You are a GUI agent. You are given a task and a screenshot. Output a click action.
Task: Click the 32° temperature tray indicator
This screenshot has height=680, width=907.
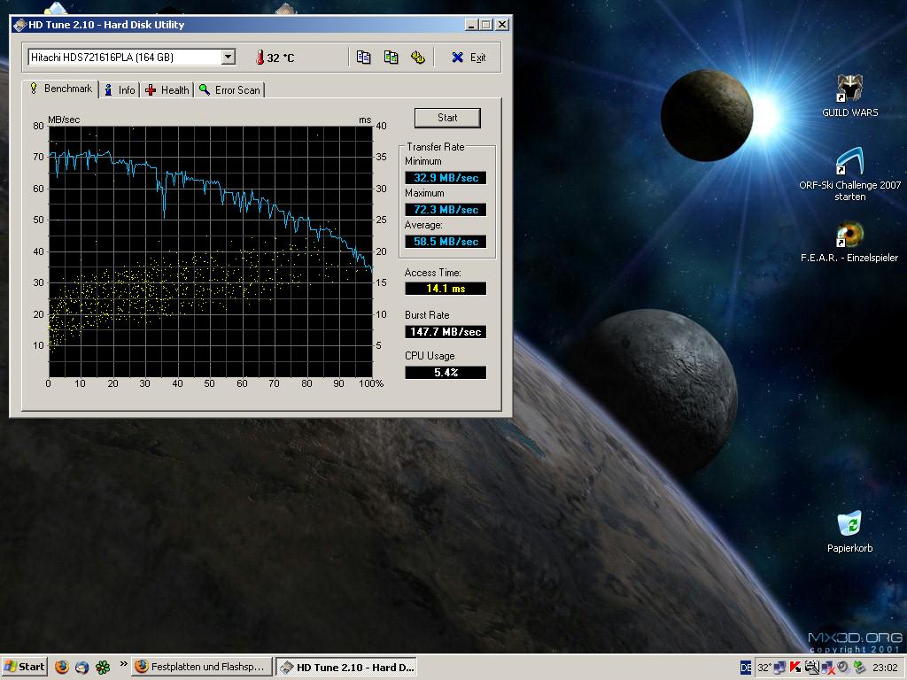pyautogui.click(x=764, y=668)
